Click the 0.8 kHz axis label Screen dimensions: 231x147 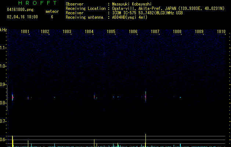tap(3, 103)
